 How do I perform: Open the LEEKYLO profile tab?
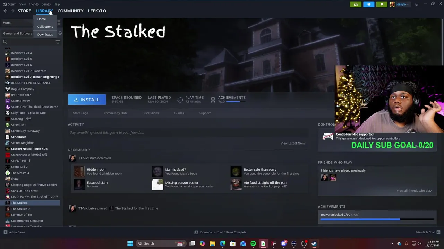[x=97, y=11]
